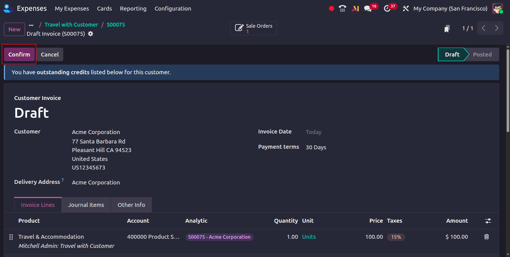
Task: Open the Cards menu
Action: [x=104, y=9]
